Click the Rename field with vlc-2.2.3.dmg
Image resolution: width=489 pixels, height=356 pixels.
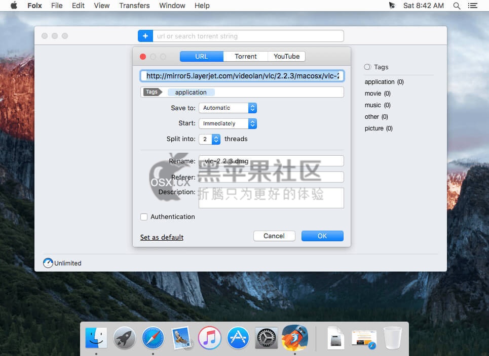pyautogui.click(x=271, y=161)
